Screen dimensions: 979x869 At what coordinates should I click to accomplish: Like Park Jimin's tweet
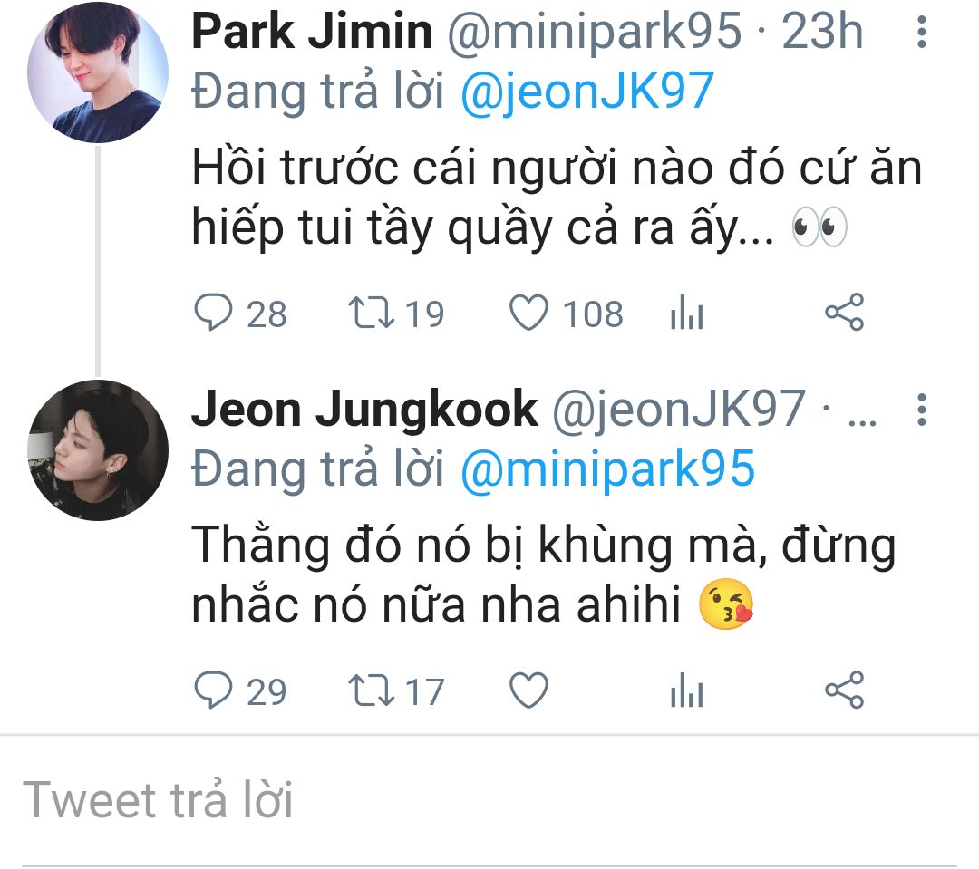pos(528,314)
